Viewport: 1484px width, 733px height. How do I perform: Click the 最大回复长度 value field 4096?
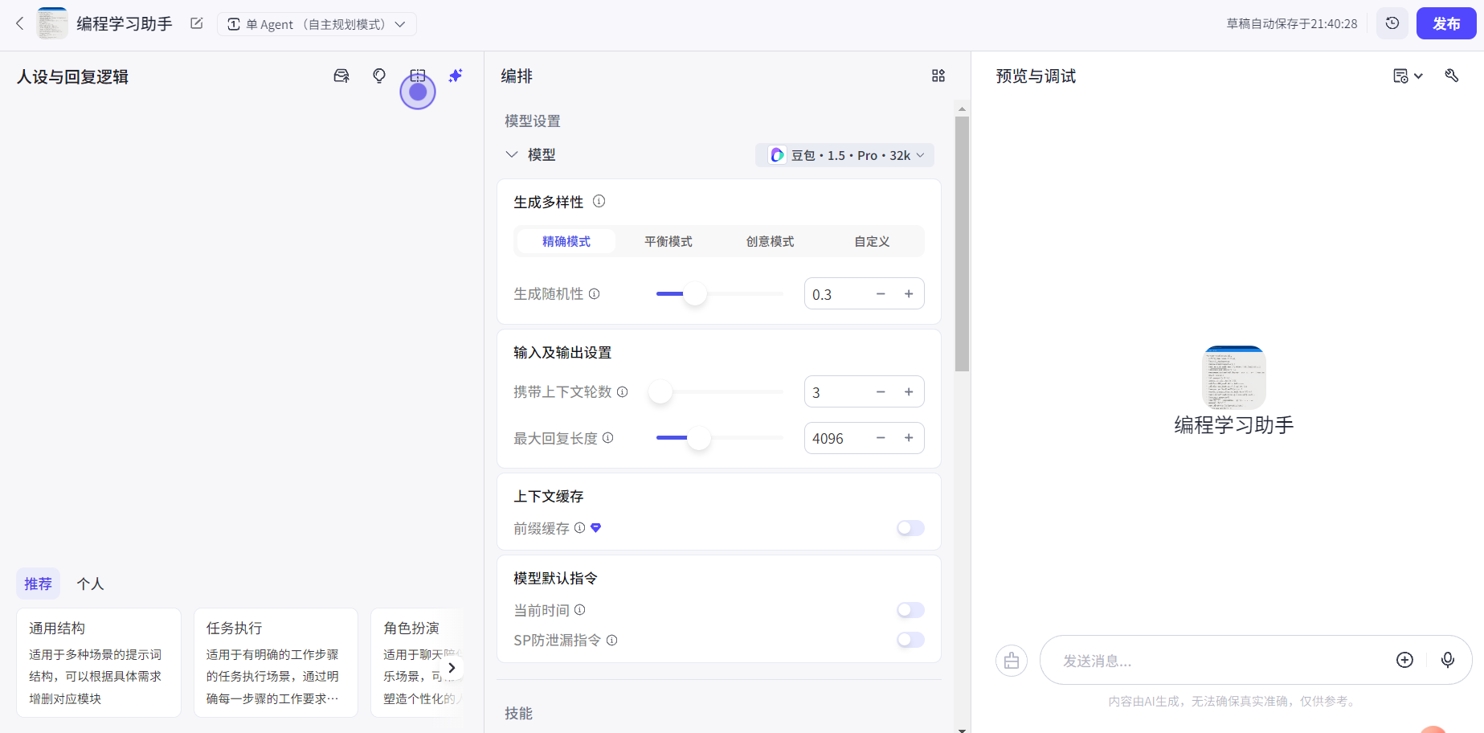point(836,438)
